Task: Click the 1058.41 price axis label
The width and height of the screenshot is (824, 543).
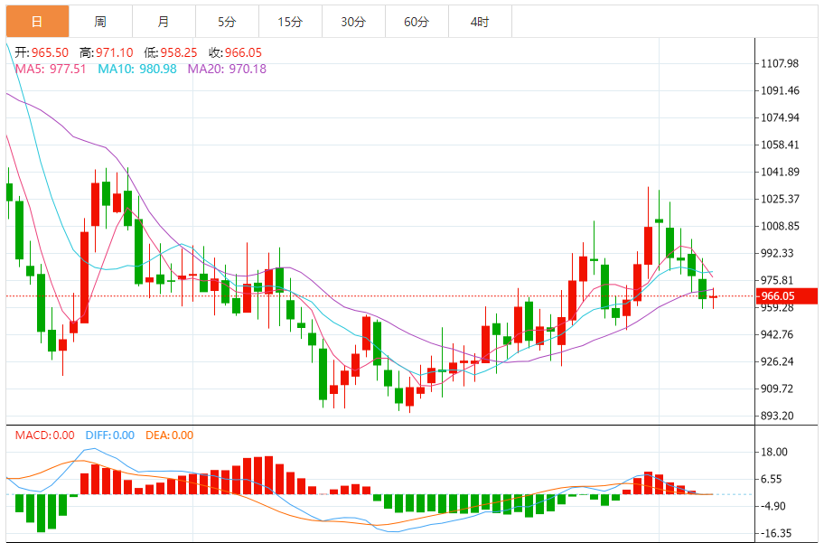Action: [780, 145]
